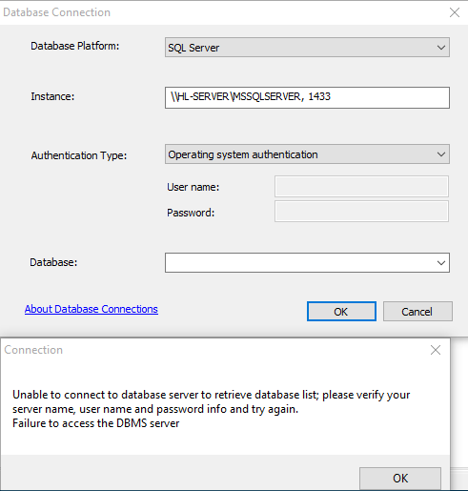This screenshot has height=491, width=468.
Task: Click inside the empty Database combo box
Action: (x=298, y=262)
